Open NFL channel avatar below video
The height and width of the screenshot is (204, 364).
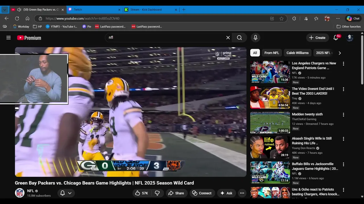[20, 193]
